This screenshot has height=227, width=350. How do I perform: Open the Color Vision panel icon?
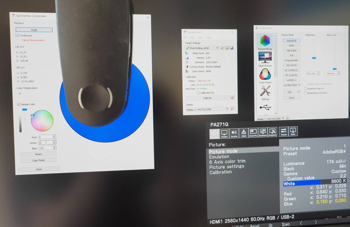pyautogui.click(x=265, y=75)
